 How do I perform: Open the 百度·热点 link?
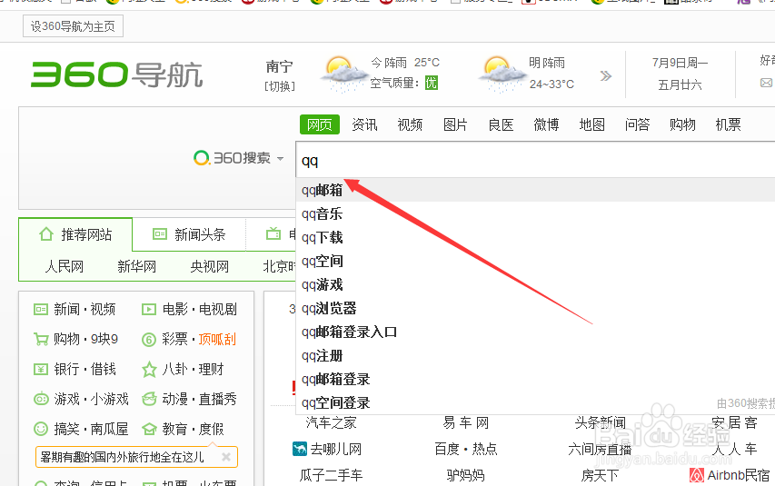(x=465, y=449)
